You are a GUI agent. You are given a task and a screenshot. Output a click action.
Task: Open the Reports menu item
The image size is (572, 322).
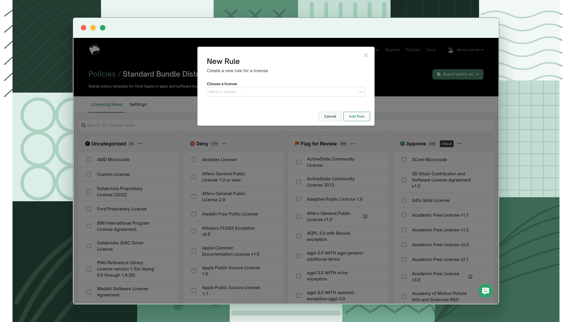point(392,50)
